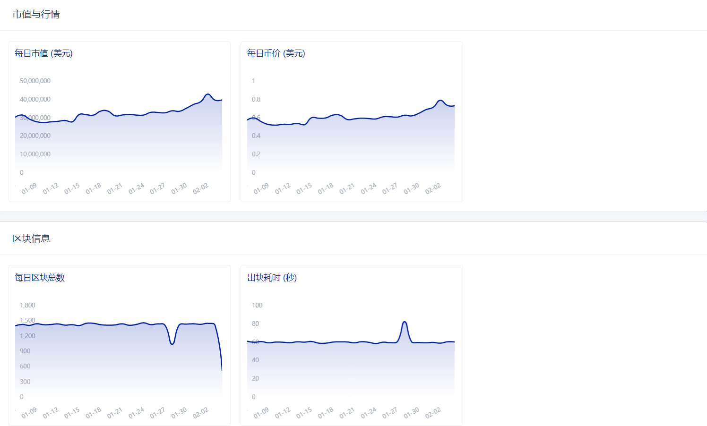The height and width of the screenshot is (426, 707).
Task: Click 01-21 date label in 每日区块总数 chart
Action: point(114,413)
